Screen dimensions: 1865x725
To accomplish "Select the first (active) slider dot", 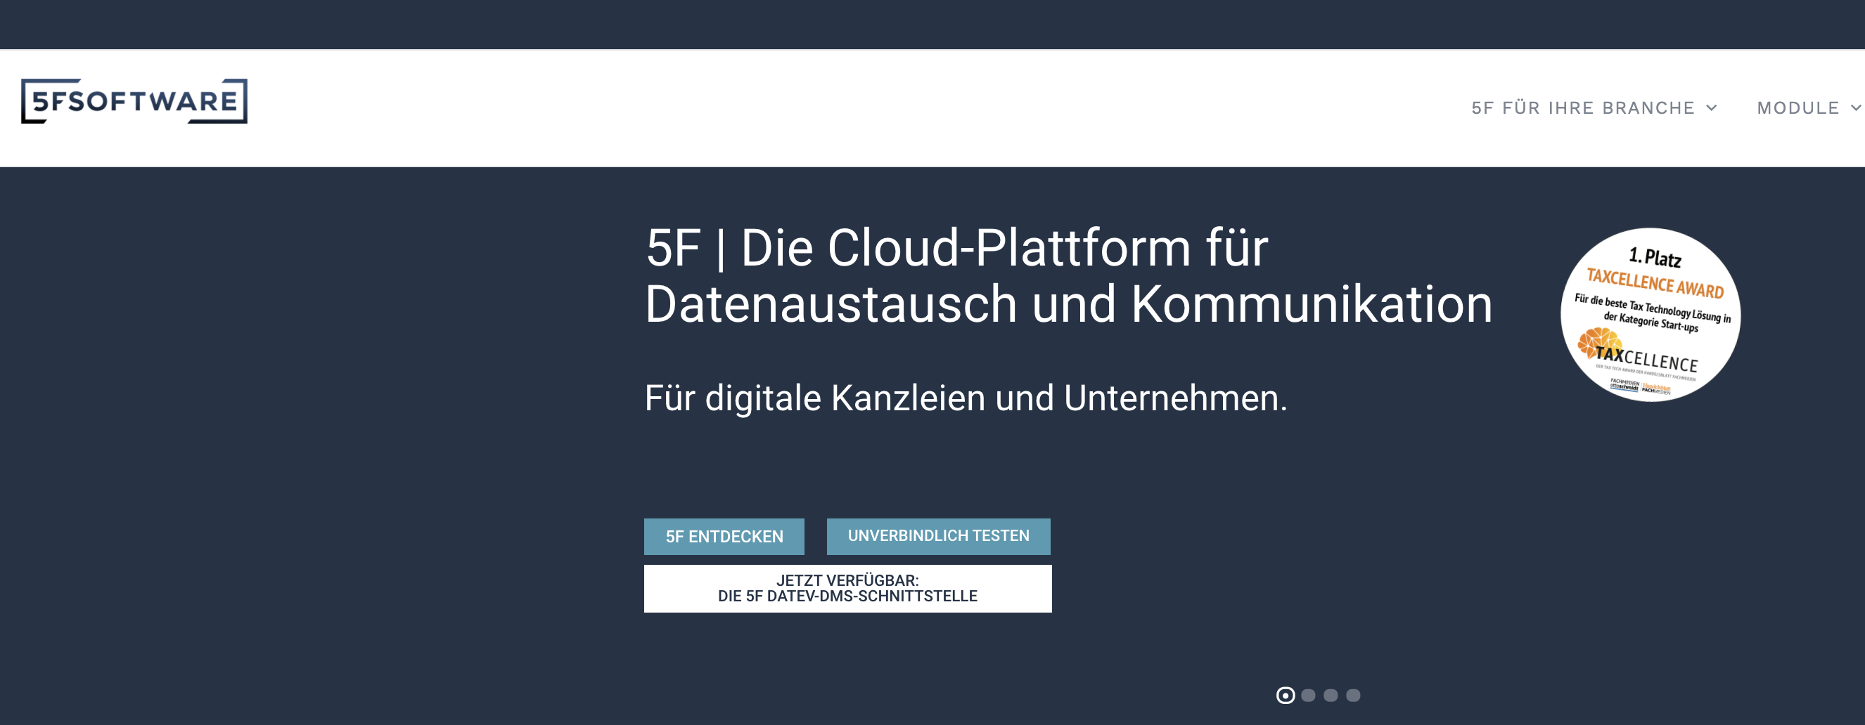I will point(1285,695).
